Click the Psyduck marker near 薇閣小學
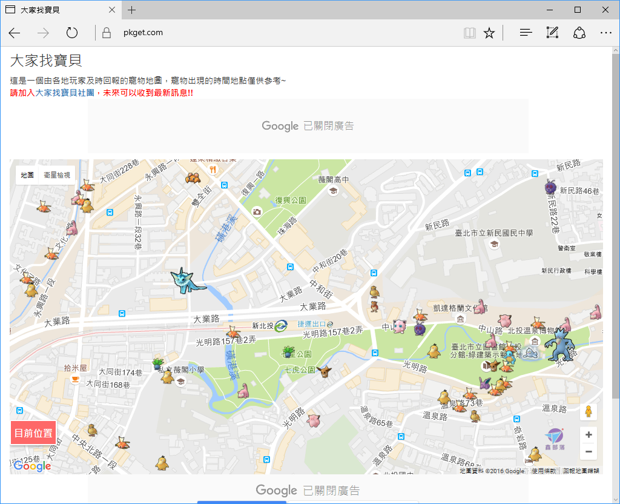Viewport: 620px width, 504px height. click(168, 377)
